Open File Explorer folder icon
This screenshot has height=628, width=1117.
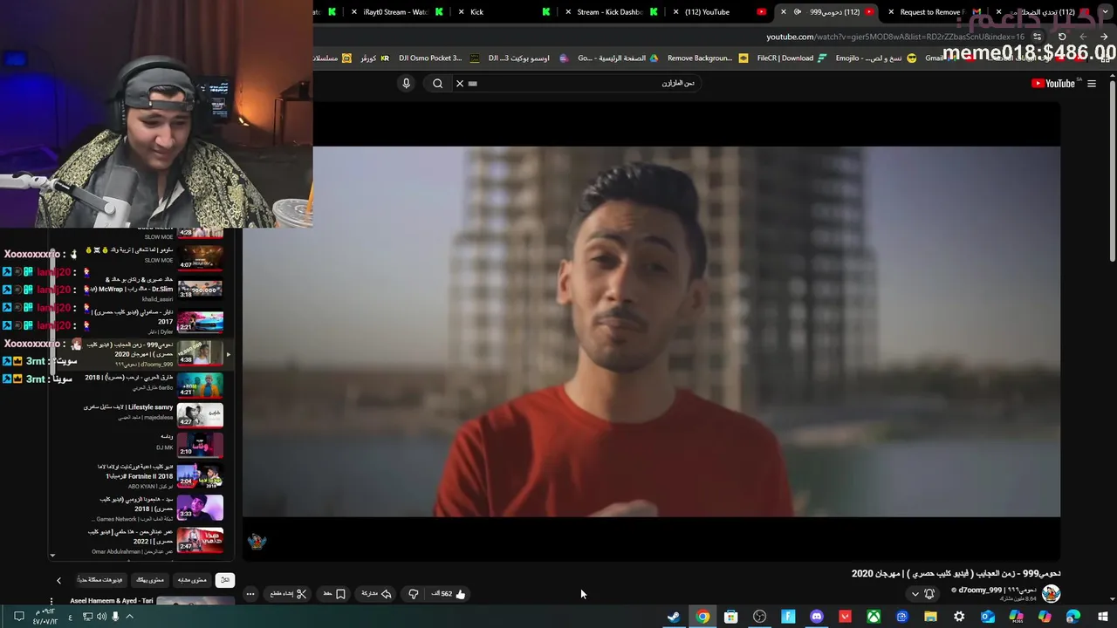(930, 617)
